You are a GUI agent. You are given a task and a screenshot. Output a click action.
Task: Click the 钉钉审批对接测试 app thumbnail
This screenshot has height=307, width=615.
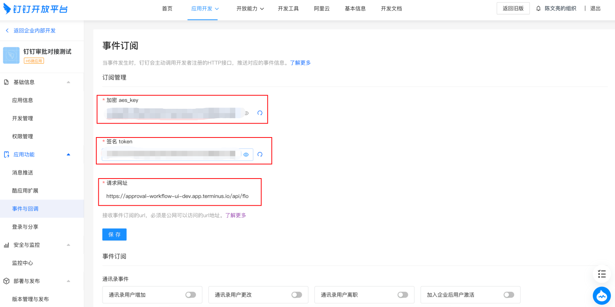[x=11, y=55]
